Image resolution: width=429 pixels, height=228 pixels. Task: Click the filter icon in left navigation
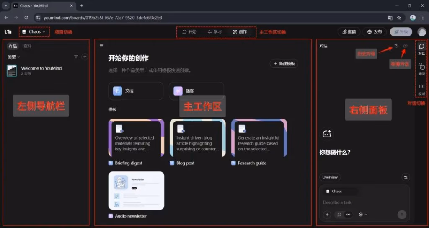(x=76, y=57)
